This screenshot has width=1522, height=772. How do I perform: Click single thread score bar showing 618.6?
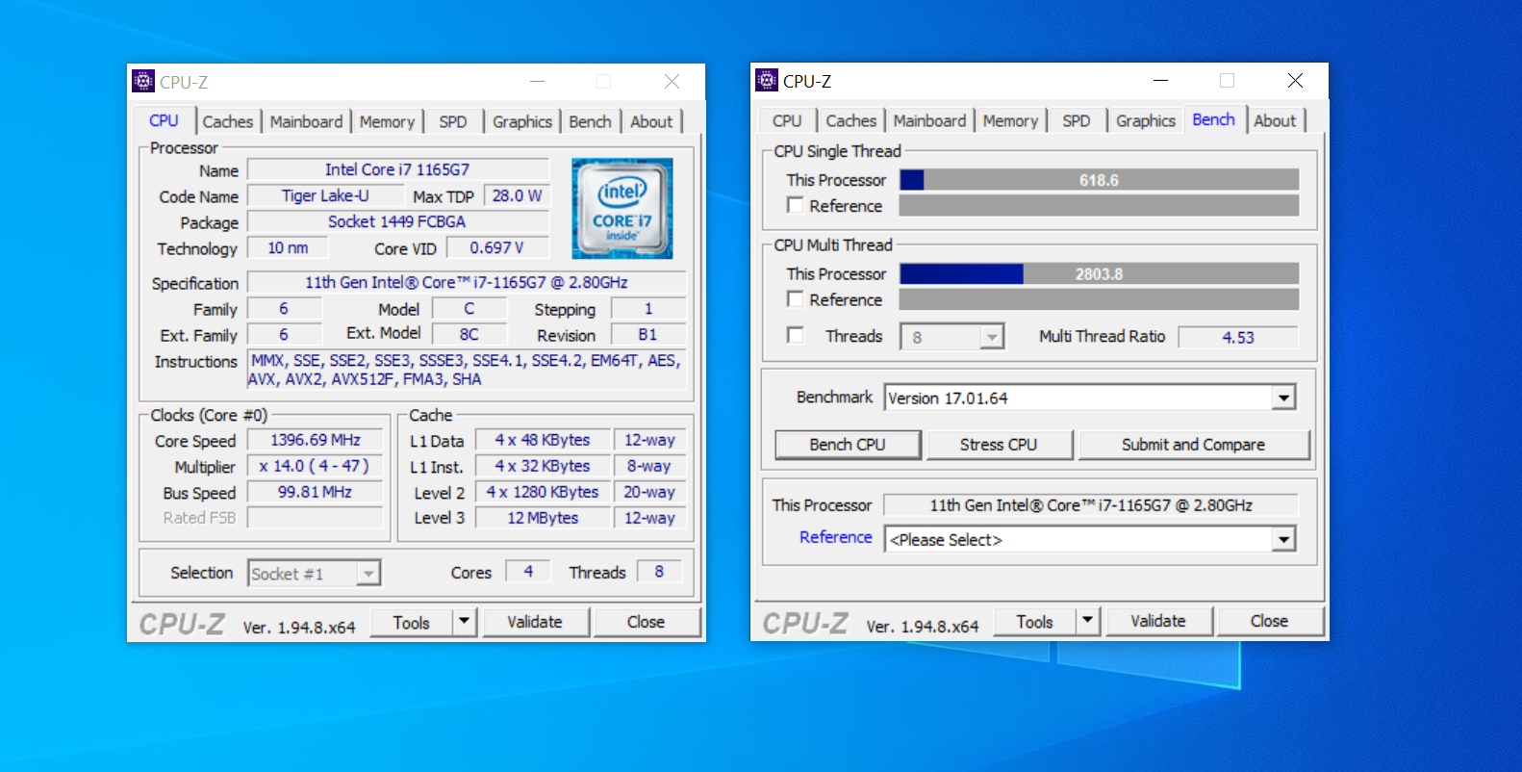[1099, 180]
